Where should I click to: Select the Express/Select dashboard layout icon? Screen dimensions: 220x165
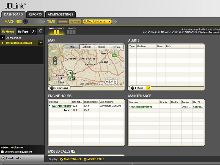tap(56, 32)
